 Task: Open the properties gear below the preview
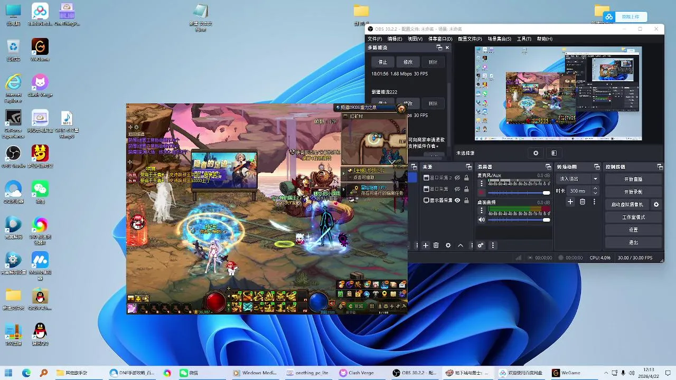tap(536, 153)
